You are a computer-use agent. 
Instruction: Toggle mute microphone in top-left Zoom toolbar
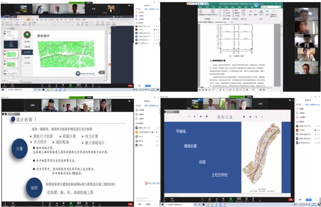[x=5, y=85]
